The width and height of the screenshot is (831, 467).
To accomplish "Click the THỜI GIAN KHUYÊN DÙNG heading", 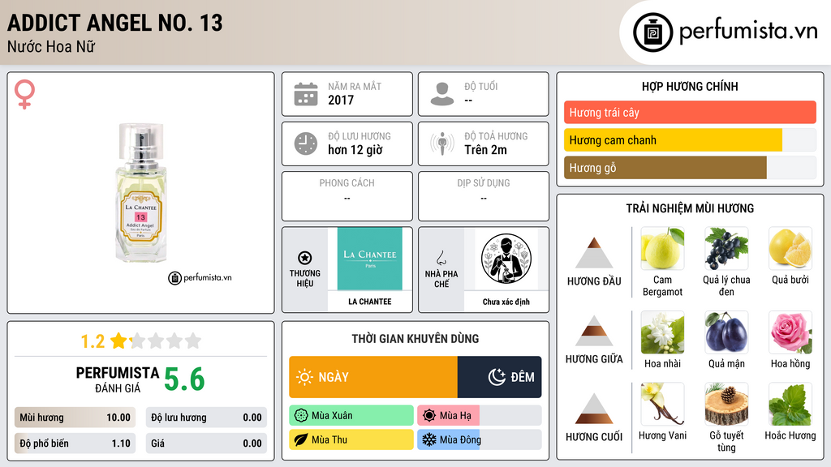I will coord(415,338).
